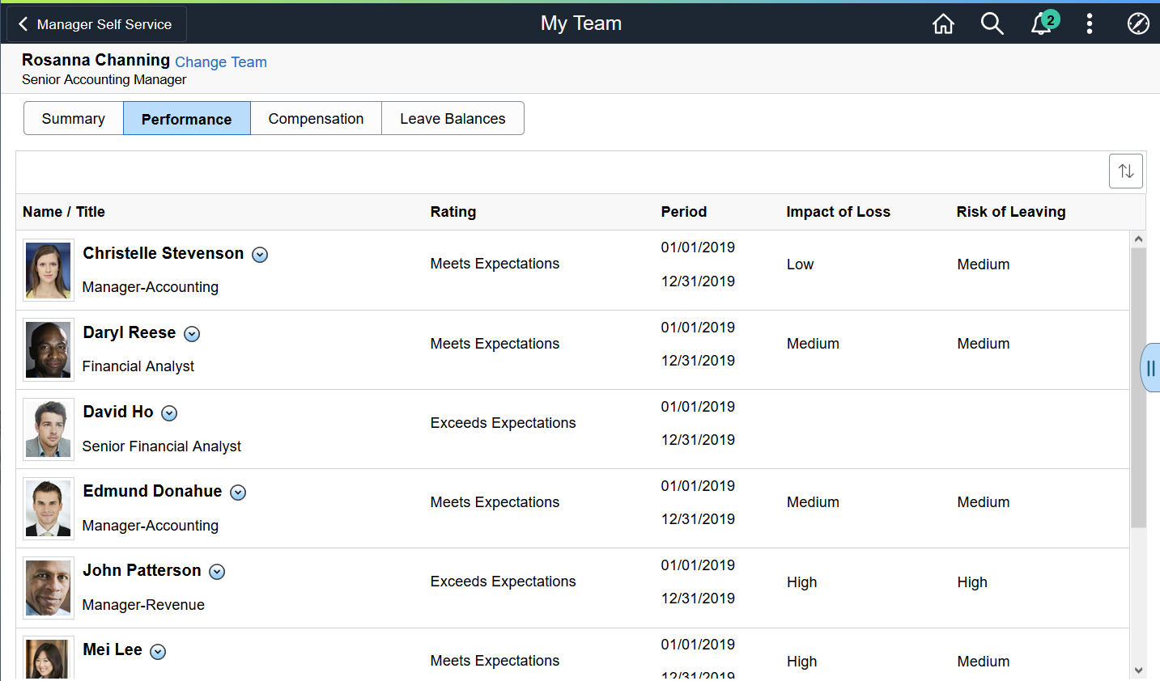Switch to the Compensation tab
This screenshot has width=1160, height=681.
tap(316, 118)
